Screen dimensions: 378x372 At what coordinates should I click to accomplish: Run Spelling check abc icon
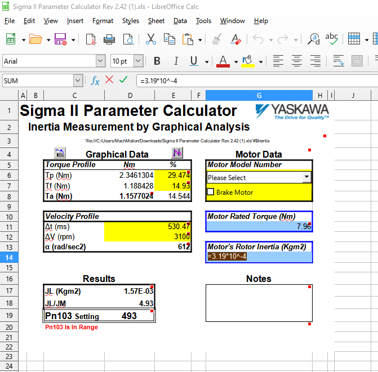[x=331, y=39]
